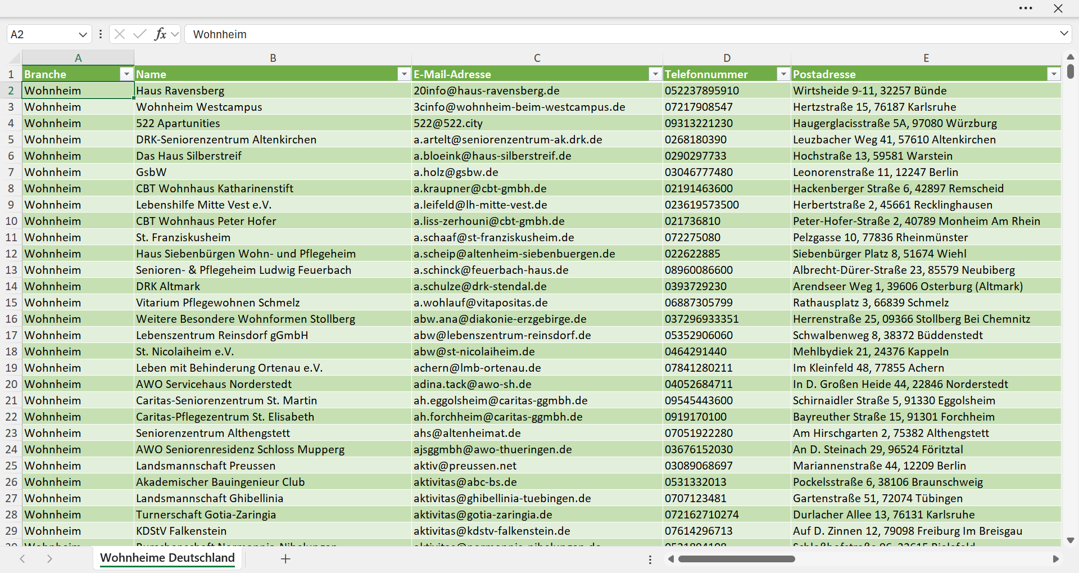Open the Branche column filter dropdown
Screen dimensions: 1079x573
coord(126,74)
